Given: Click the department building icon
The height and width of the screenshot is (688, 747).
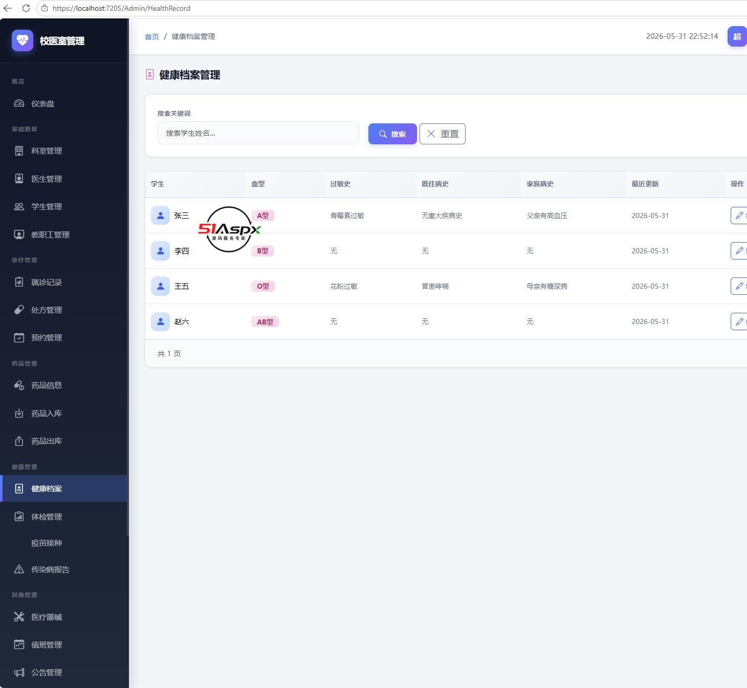Looking at the screenshot, I should (19, 150).
